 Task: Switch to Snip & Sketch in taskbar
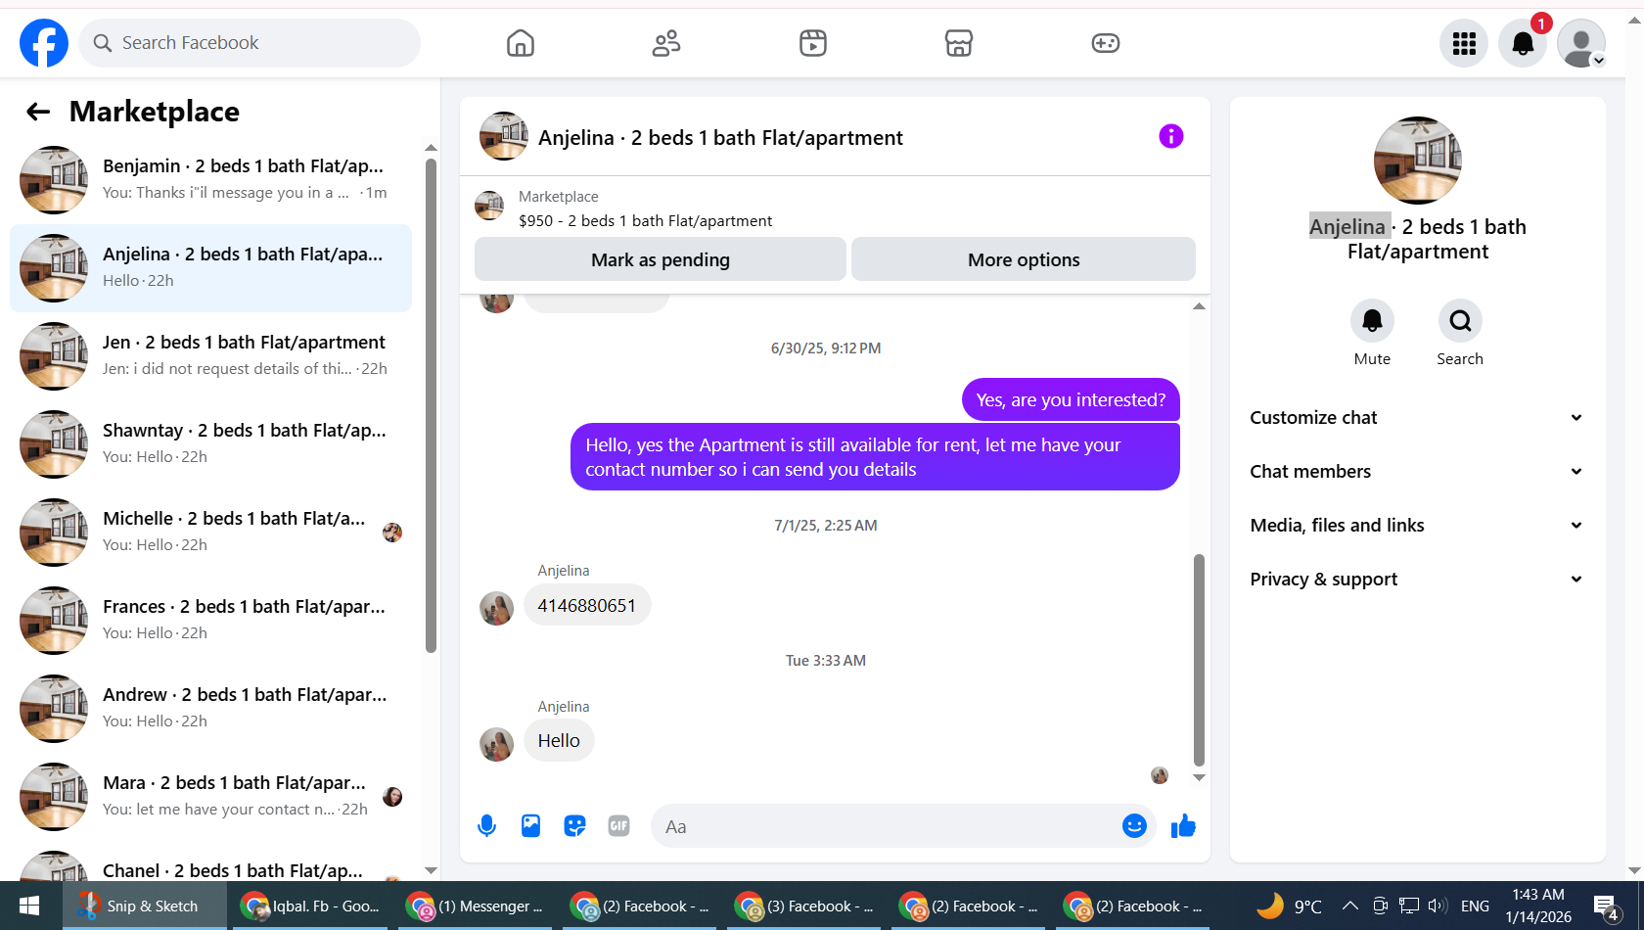click(x=146, y=907)
